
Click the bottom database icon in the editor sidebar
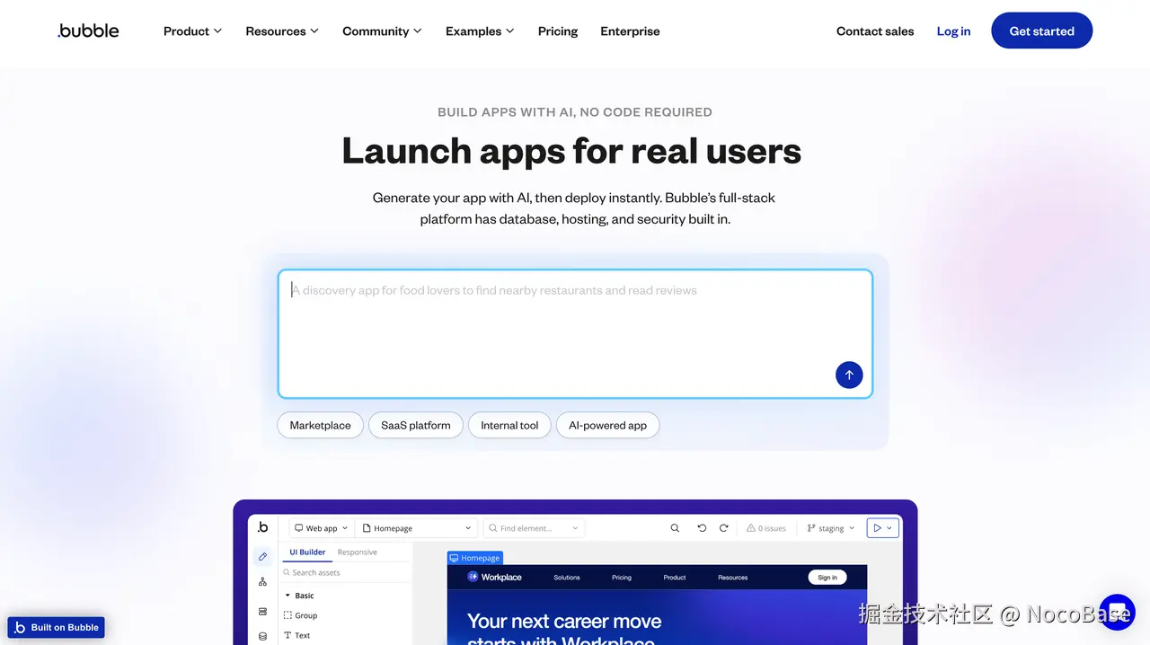262,636
